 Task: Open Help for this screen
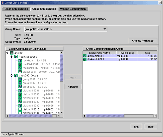151,127
